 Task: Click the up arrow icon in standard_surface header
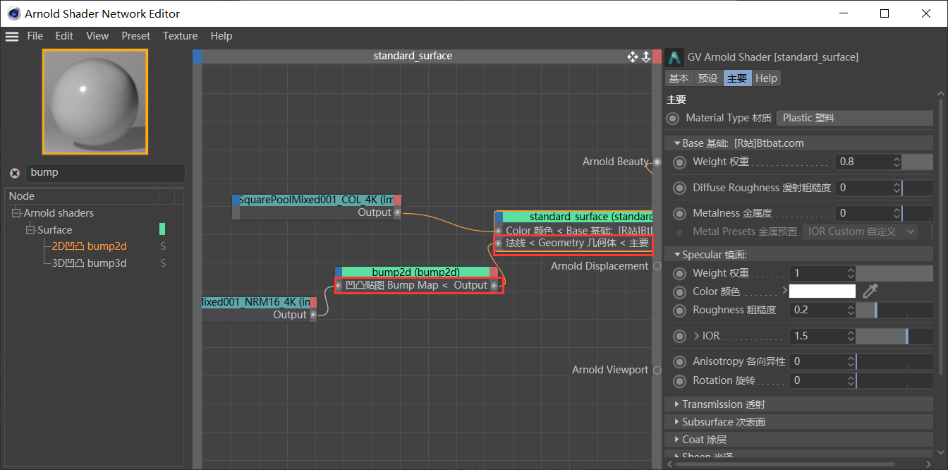(x=645, y=56)
